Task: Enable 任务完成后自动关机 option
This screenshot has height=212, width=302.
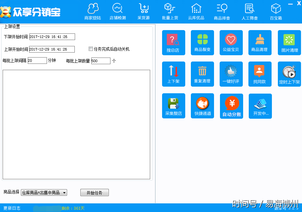Action: pos(90,49)
